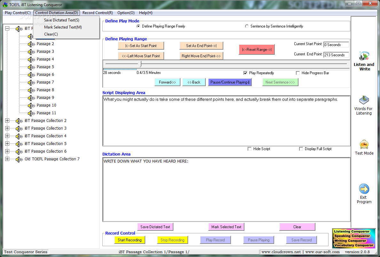380x257 pixels.
Task: Click the speaker icon beside Passage 3
Action: (x=31, y=52)
